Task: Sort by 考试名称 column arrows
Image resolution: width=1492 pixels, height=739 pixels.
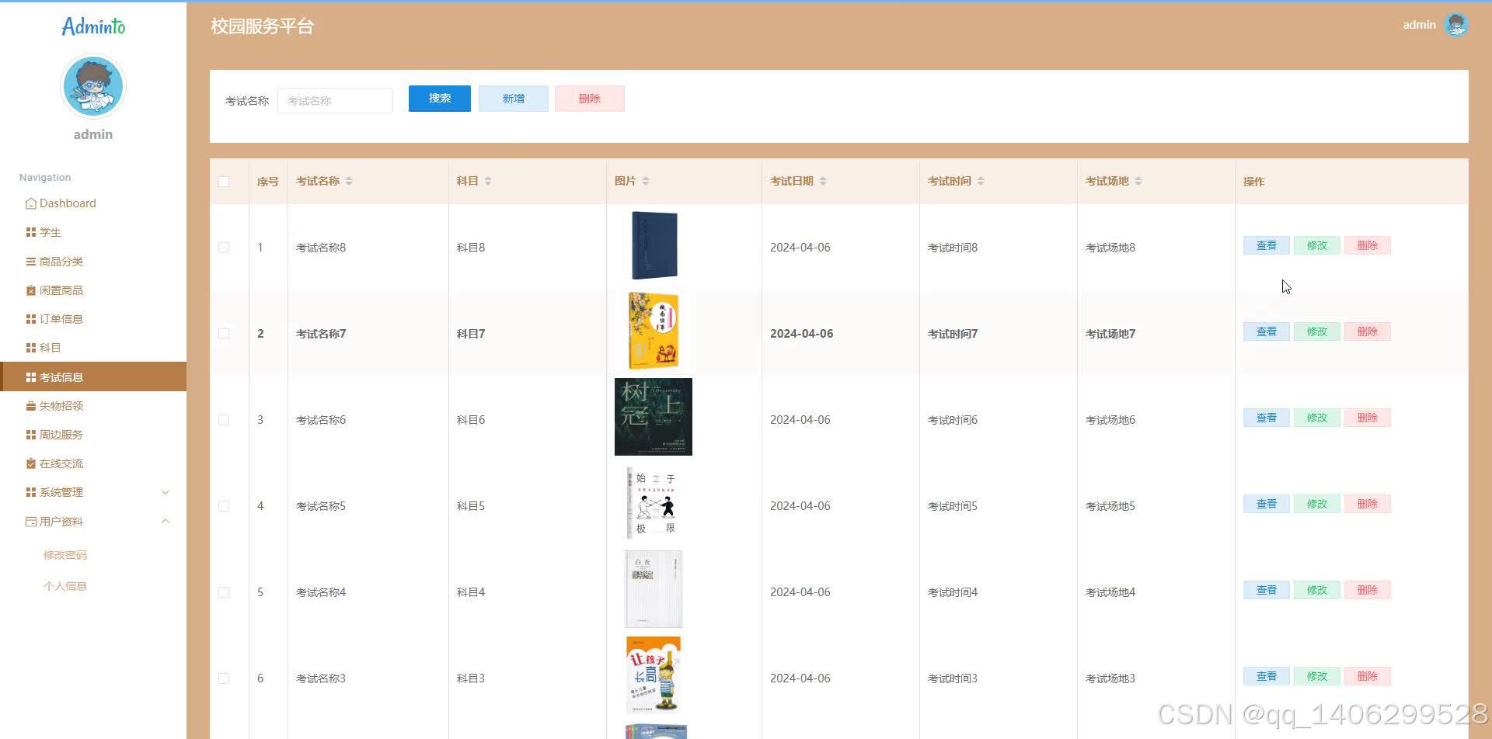Action: tap(349, 181)
